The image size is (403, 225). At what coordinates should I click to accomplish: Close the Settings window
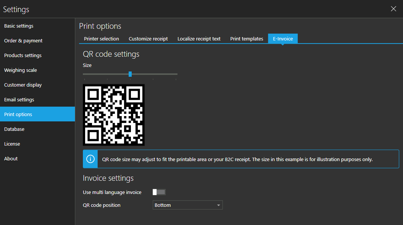tap(394, 9)
